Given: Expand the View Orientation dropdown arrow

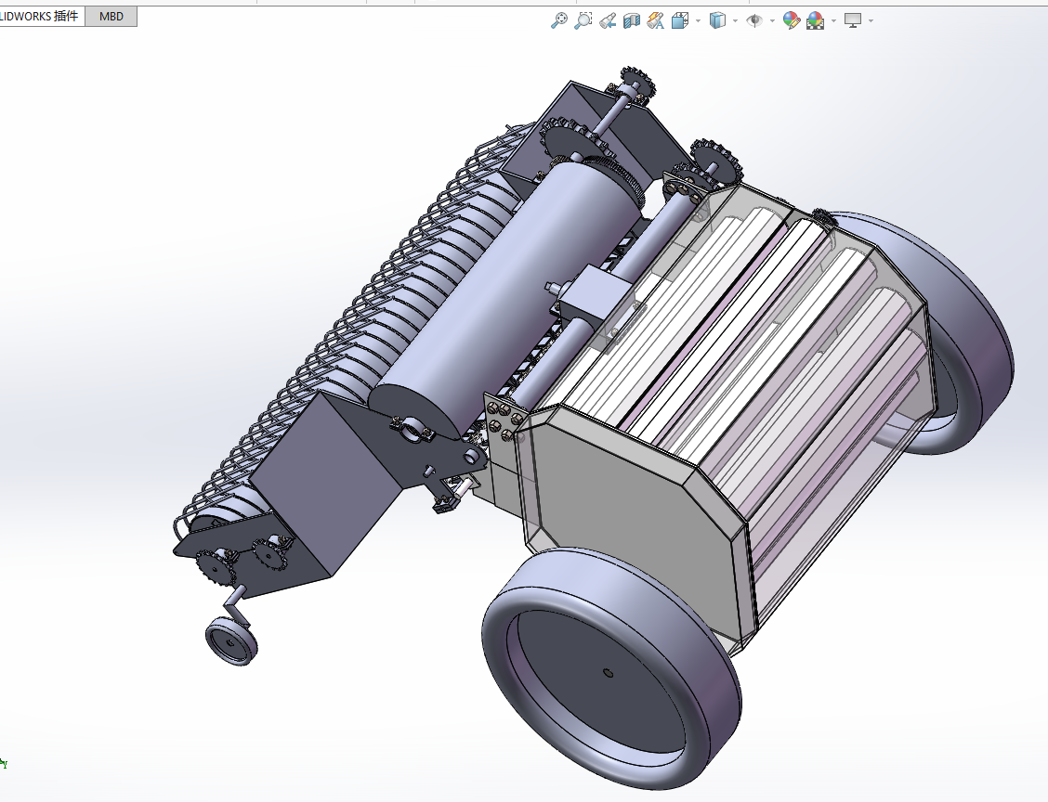Looking at the screenshot, I should pyautogui.click(x=699, y=20).
